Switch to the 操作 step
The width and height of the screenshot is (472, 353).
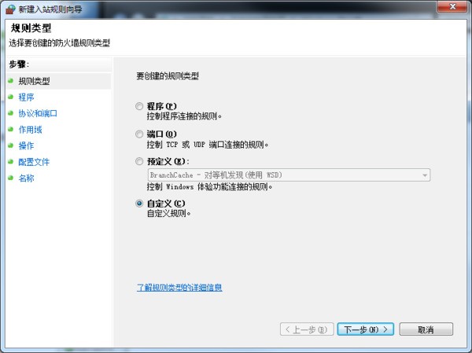[26, 145]
